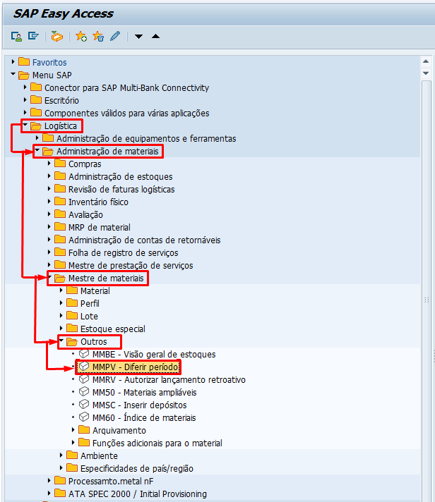Expand the Favoritos folder
Screen dimensions: 435x502
pos(13,62)
